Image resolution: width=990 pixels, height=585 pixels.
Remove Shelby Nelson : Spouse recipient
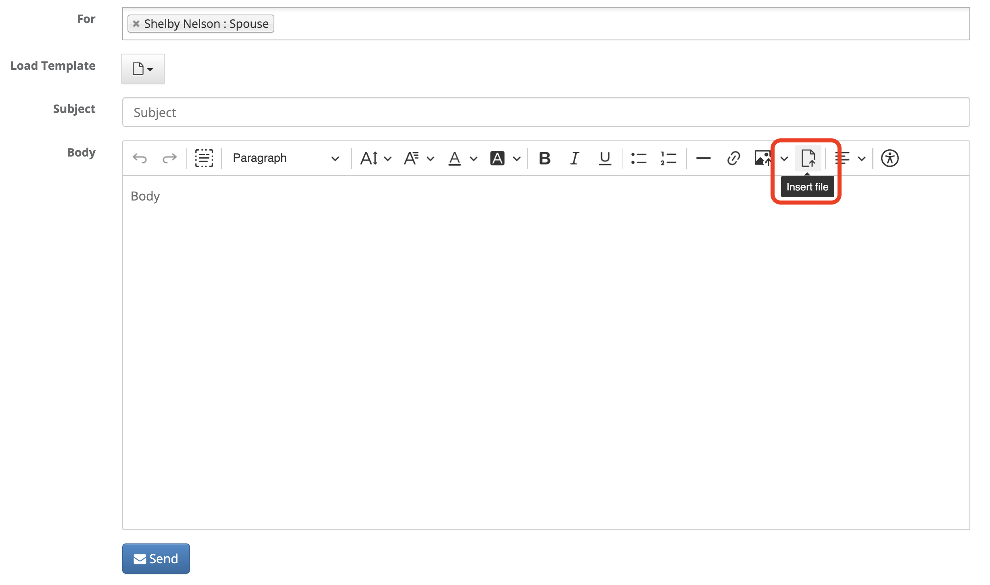click(136, 24)
